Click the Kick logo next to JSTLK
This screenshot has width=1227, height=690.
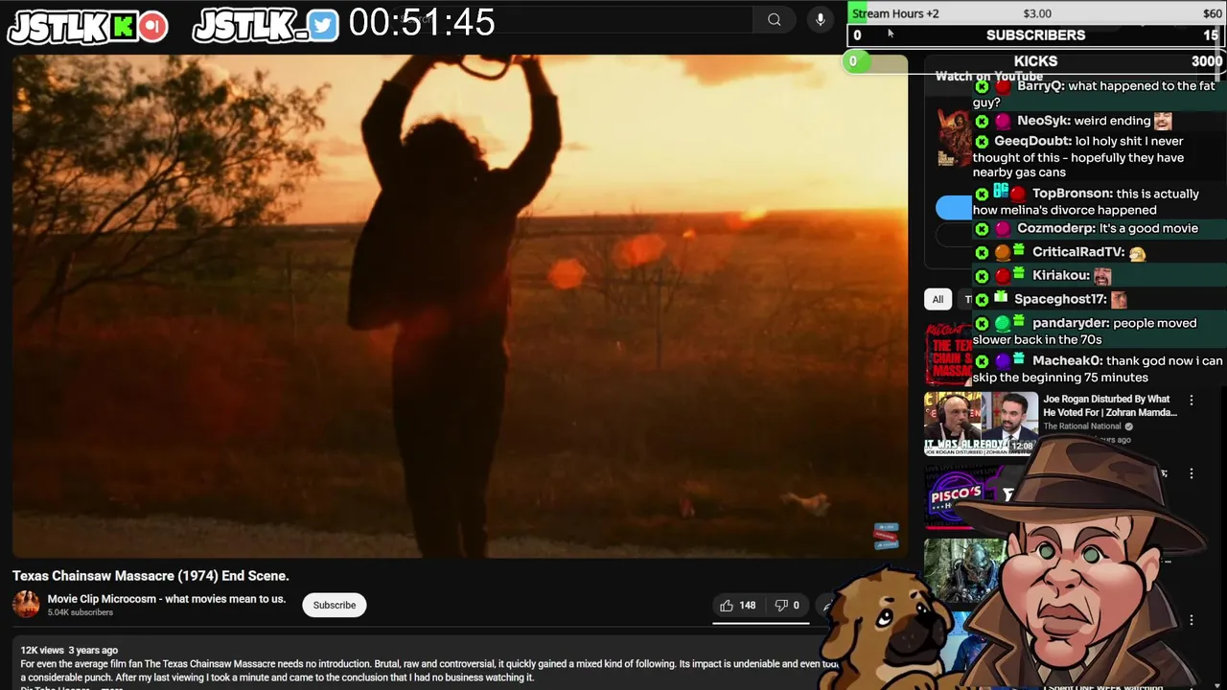tap(122, 27)
